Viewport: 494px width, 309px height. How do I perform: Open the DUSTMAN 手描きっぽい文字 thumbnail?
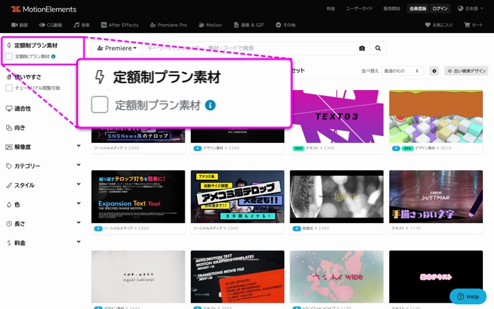[x=436, y=197]
